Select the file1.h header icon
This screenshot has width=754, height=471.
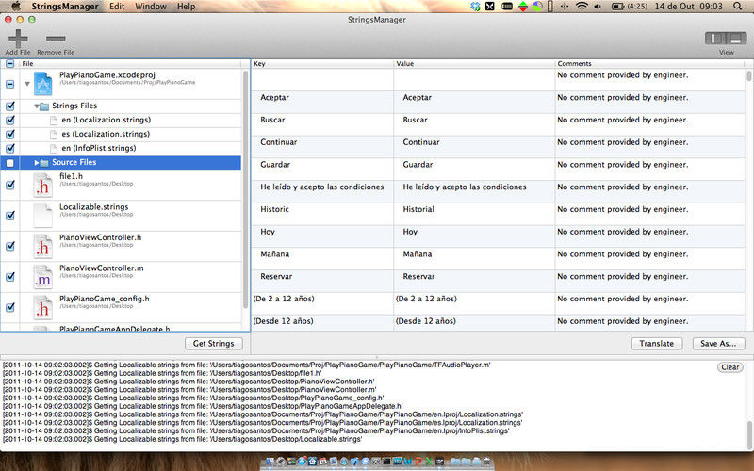(x=42, y=185)
